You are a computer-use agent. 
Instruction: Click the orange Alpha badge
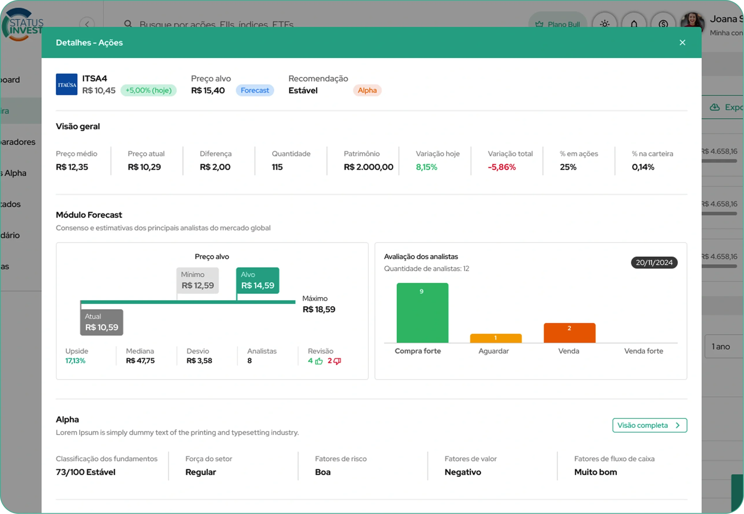click(x=367, y=90)
